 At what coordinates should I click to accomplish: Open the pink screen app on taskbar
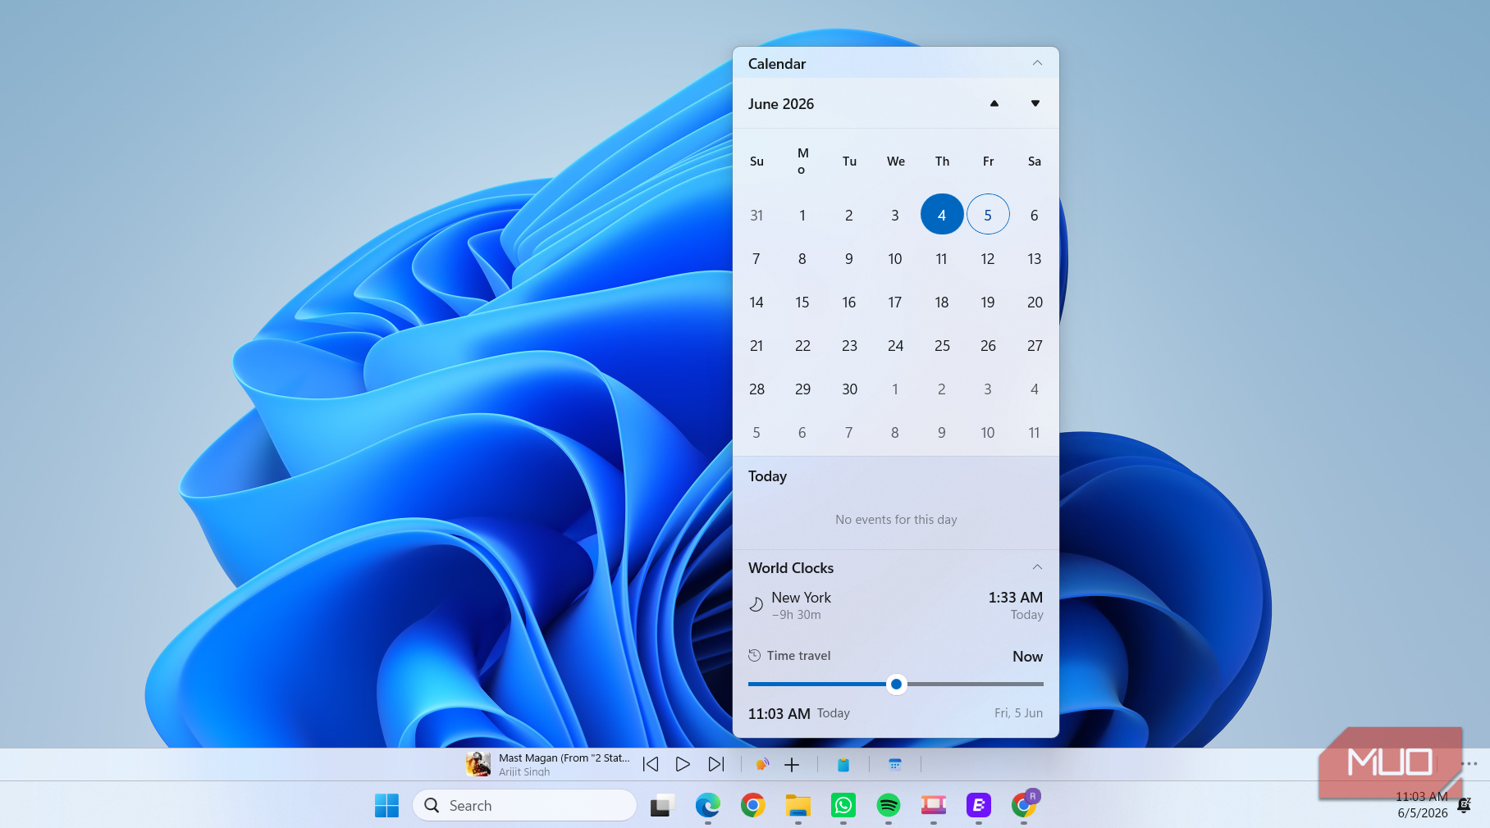coord(933,806)
